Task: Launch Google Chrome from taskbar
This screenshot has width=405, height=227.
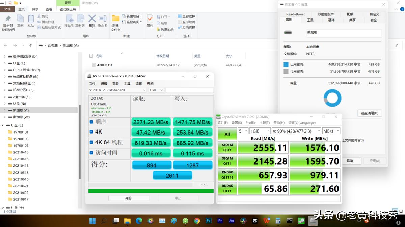Action: 197,221
